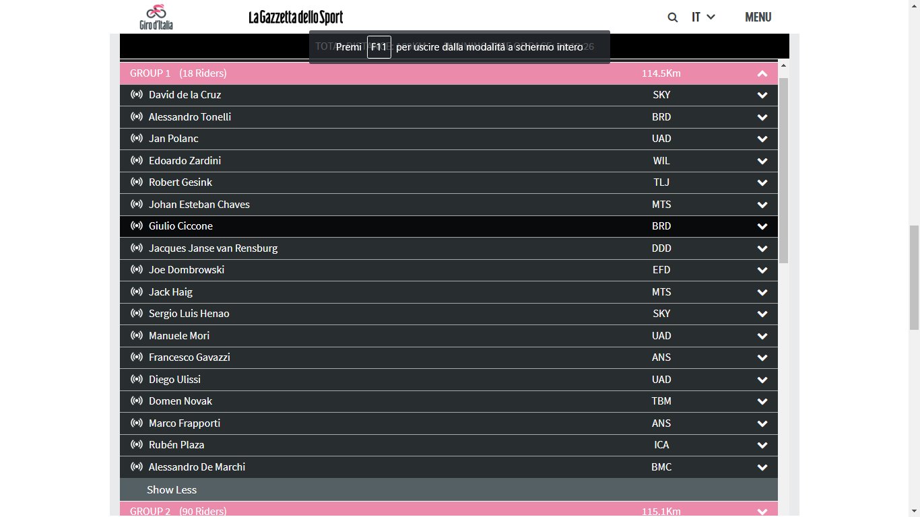Expand Marco Frapporti row chevron
This screenshot has height=517, width=920.
[x=762, y=423]
